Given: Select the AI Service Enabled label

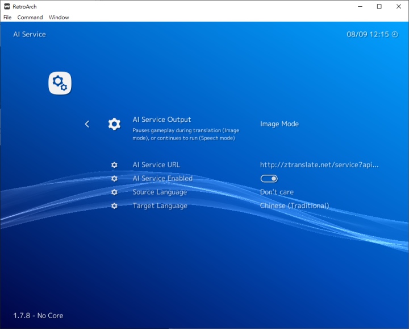Looking at the screenshot, I should [162, 179].
